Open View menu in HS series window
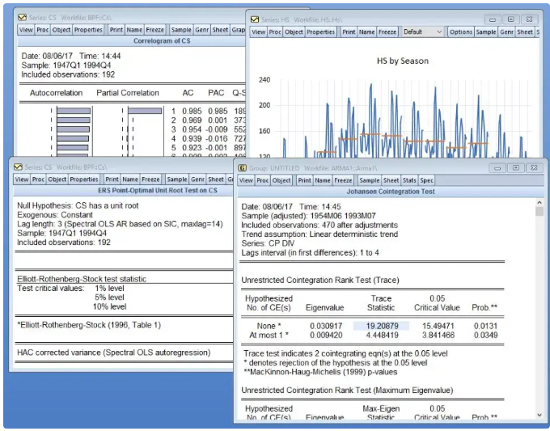550x431 pixels. (259, 32)
